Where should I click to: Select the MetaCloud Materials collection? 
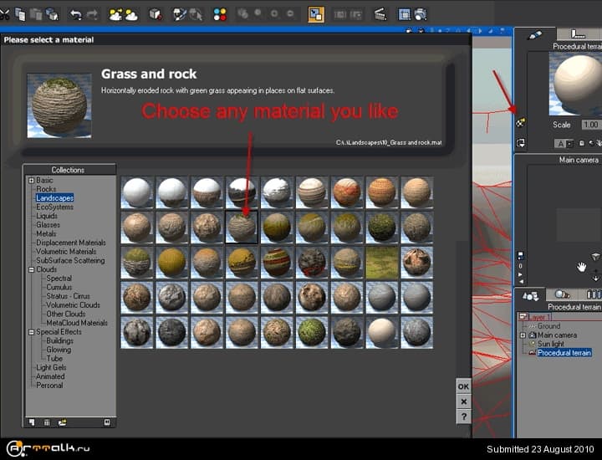pos(77,323)
